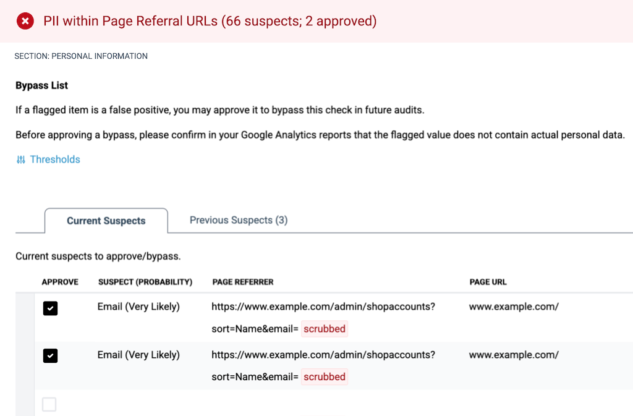
Task: Sort by SUSPECT (PROBABILITY) column header
Action: pyautogui.click(x=145, y=282)
